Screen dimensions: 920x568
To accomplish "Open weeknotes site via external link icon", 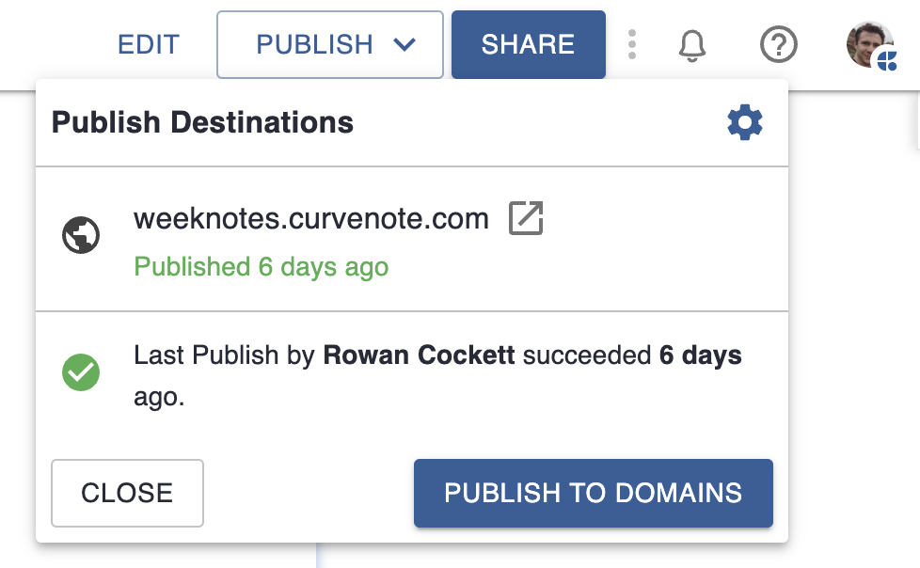I will (527, 218).
